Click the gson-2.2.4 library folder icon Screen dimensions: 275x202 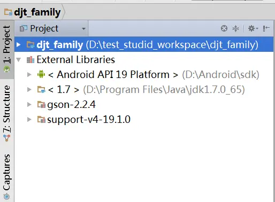coord(41,104)
